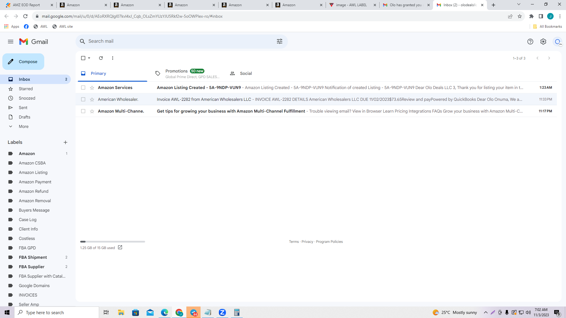Open the Amazon label
Viewport: 566px width, 318px height.
click(x=35, y=154)
